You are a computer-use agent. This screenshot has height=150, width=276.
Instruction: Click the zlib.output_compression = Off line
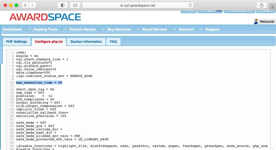[x=45, y=106]
